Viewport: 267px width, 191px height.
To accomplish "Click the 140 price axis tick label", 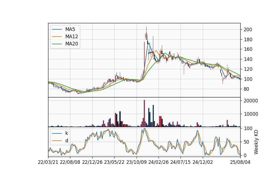I will tap(248, 59).
